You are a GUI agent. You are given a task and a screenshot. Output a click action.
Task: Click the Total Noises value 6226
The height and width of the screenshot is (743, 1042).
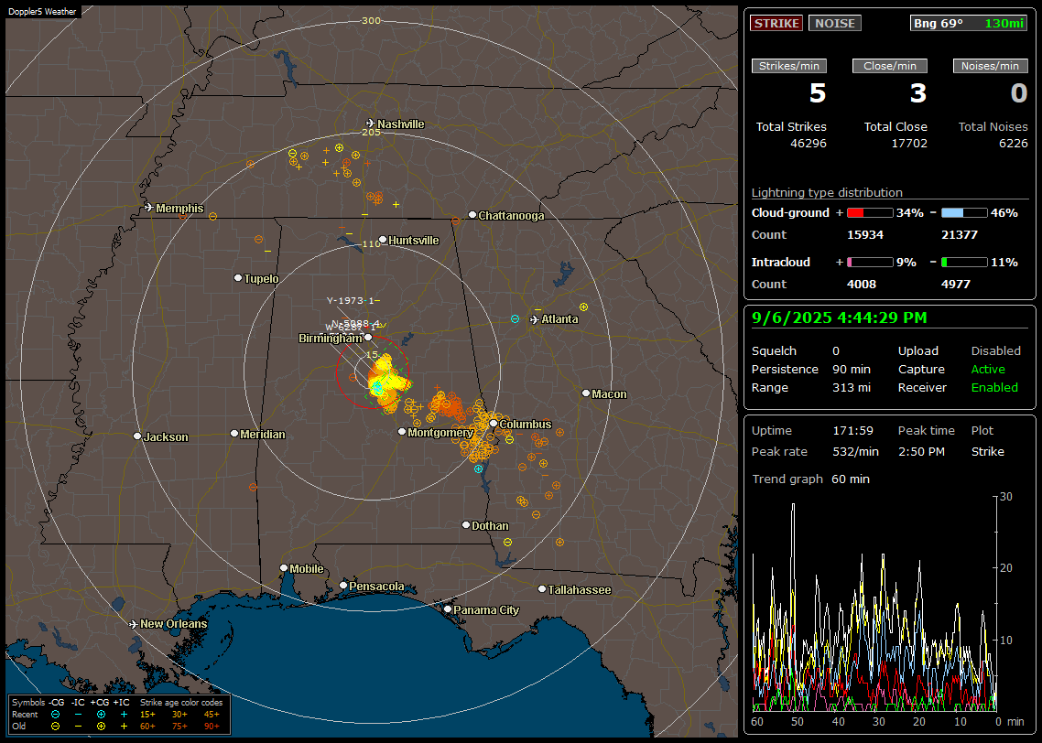[1014, 144]
